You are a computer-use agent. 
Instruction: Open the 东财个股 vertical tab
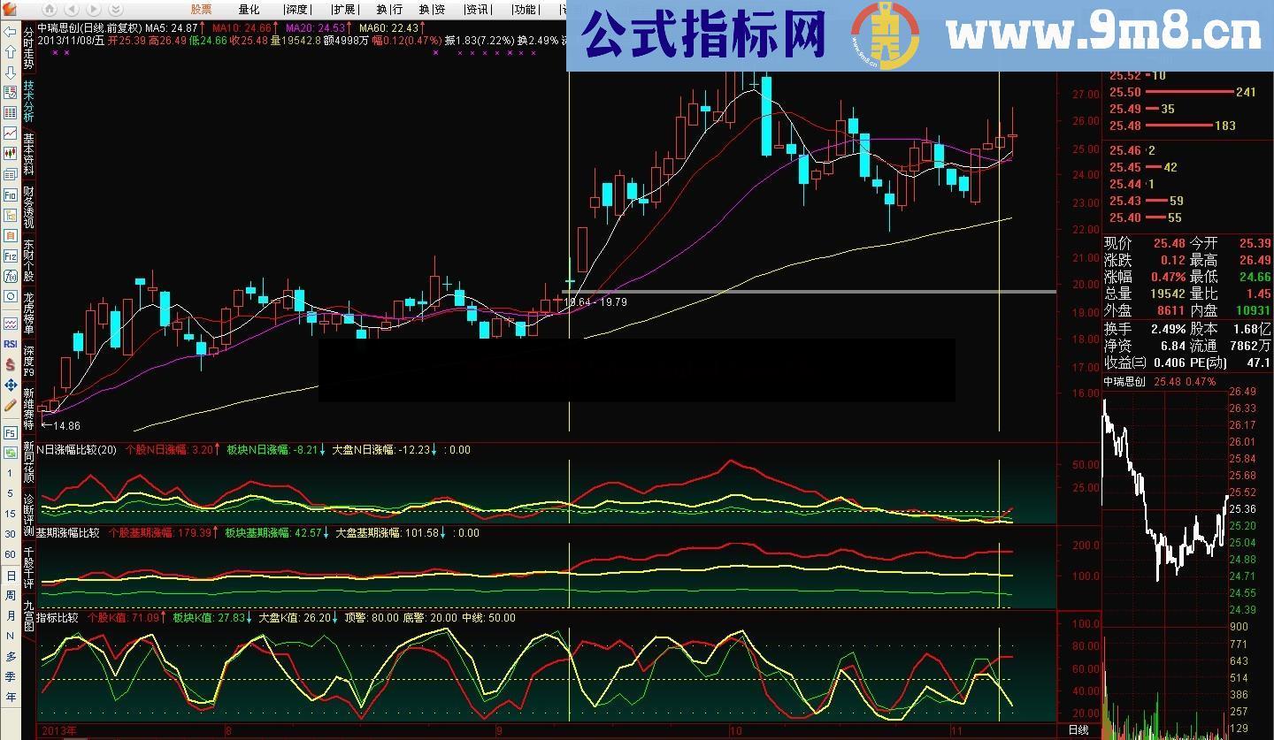click(28, 261)
